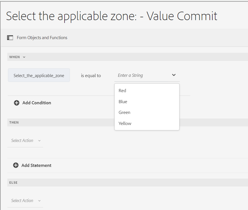Click the Value Commit rule title heading
The image size is (248, 210).
click(112, 16)
